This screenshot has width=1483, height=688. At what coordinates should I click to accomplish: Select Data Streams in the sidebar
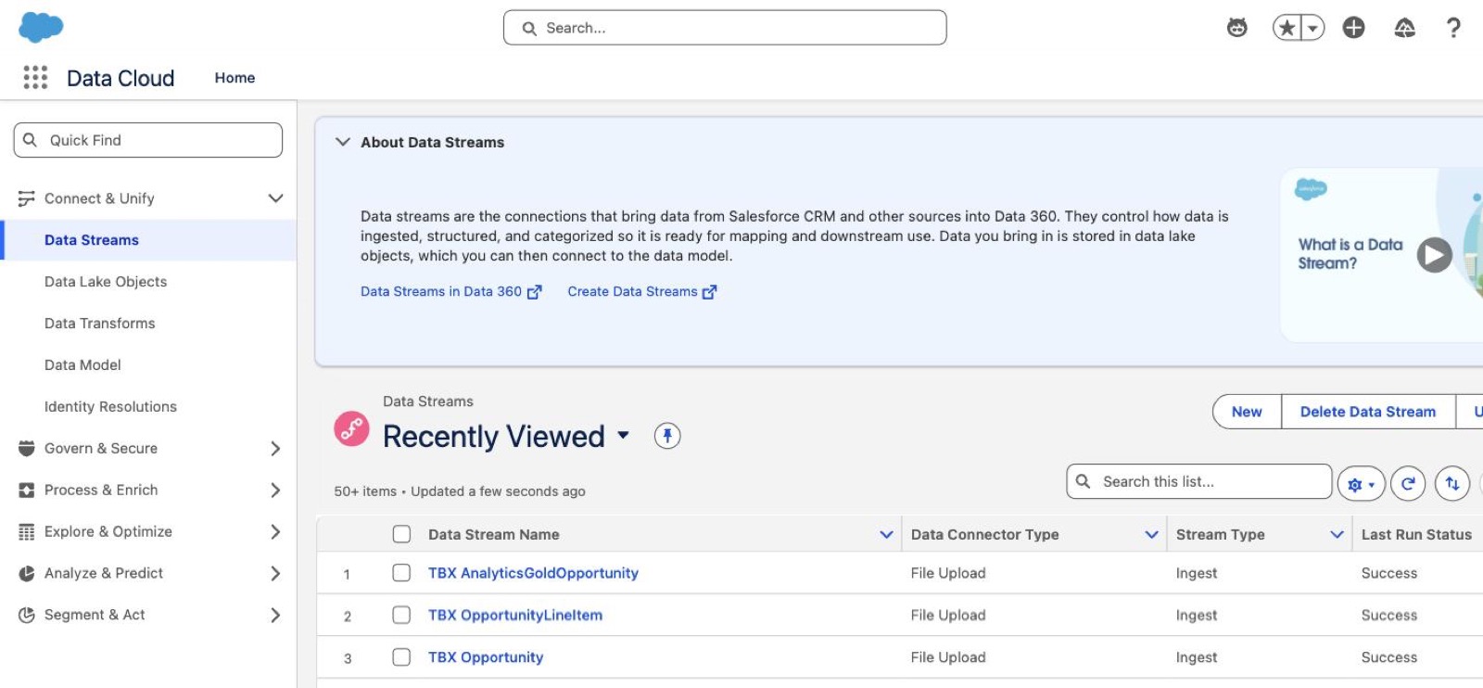coord(148,240)
